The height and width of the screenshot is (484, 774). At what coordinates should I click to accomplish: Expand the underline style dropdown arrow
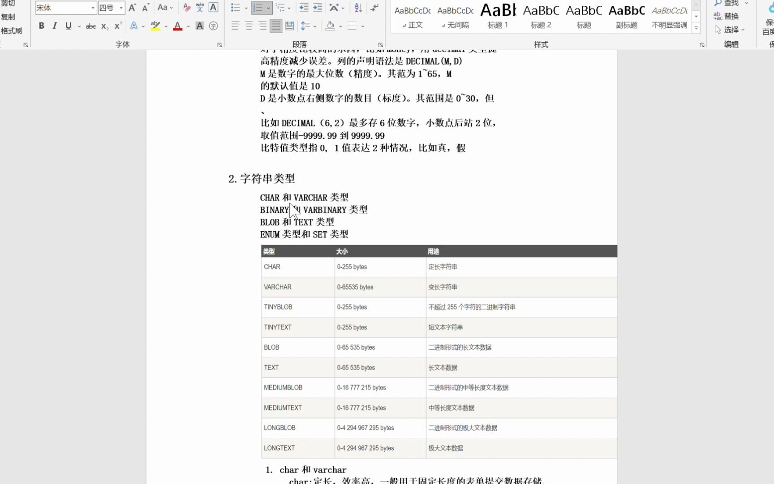click(79, 26)
